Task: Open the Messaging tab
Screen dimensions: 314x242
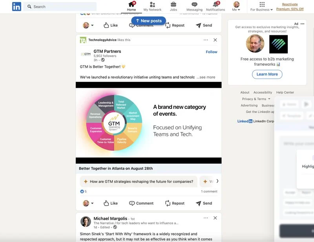Action: pyautogui.click(x=194, y=6)
